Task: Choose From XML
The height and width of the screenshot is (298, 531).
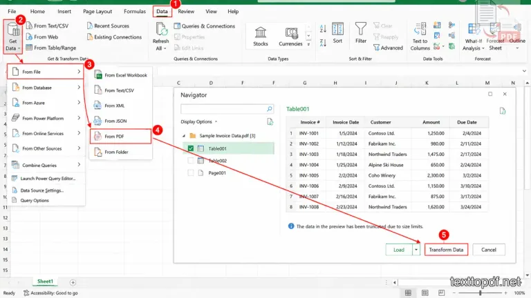Action: tap(121, 106)
